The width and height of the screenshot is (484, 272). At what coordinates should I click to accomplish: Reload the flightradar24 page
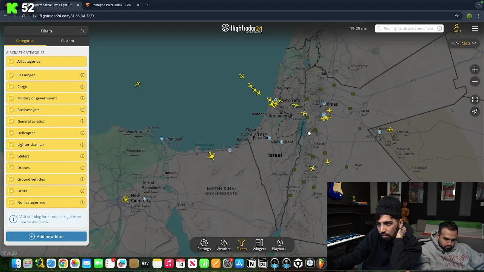[23, 16]
